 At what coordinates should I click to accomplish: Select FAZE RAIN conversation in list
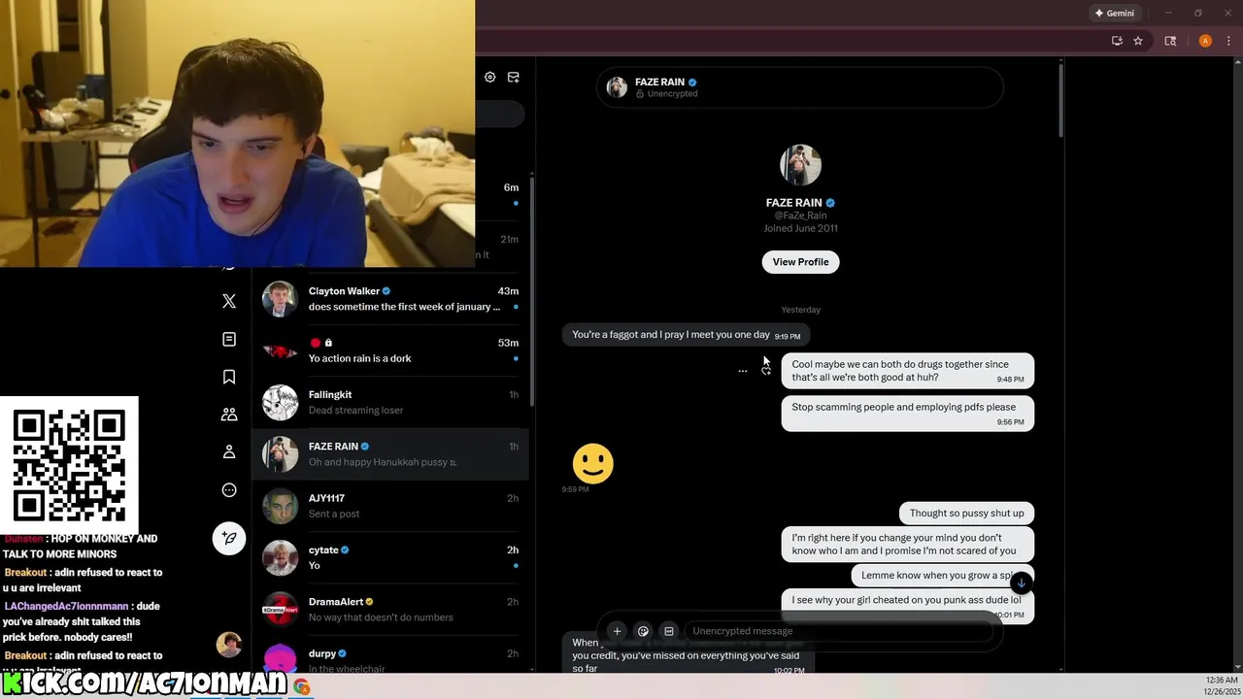(x=390, y=454)
